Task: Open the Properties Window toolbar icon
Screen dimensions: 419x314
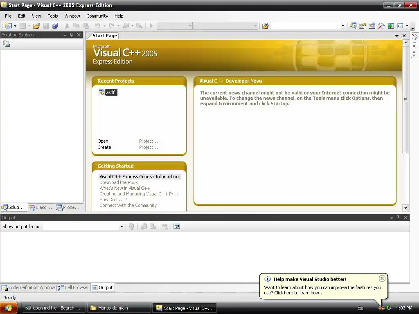Action: tap(363, 26)
